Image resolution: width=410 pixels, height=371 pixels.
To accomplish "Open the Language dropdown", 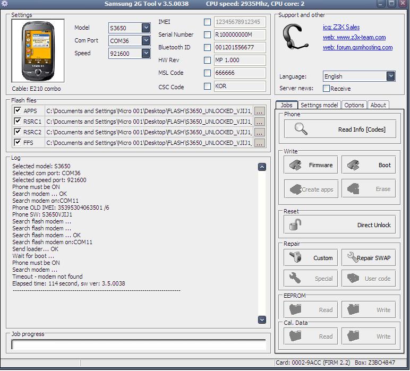I will coord(391,76).
